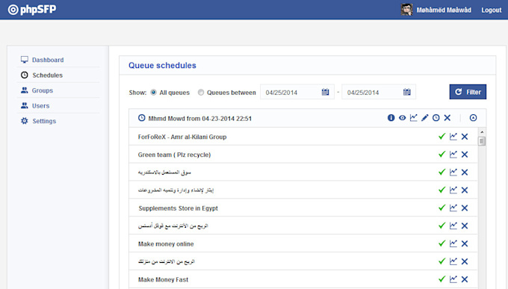
Task: Click green checkmark on Make money online row
Action: [x=442, y=243]
